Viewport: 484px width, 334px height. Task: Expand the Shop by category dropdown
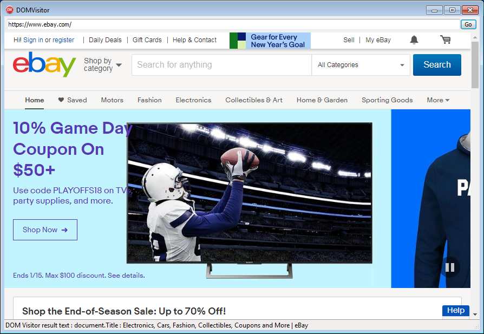[x=103, y=64]
